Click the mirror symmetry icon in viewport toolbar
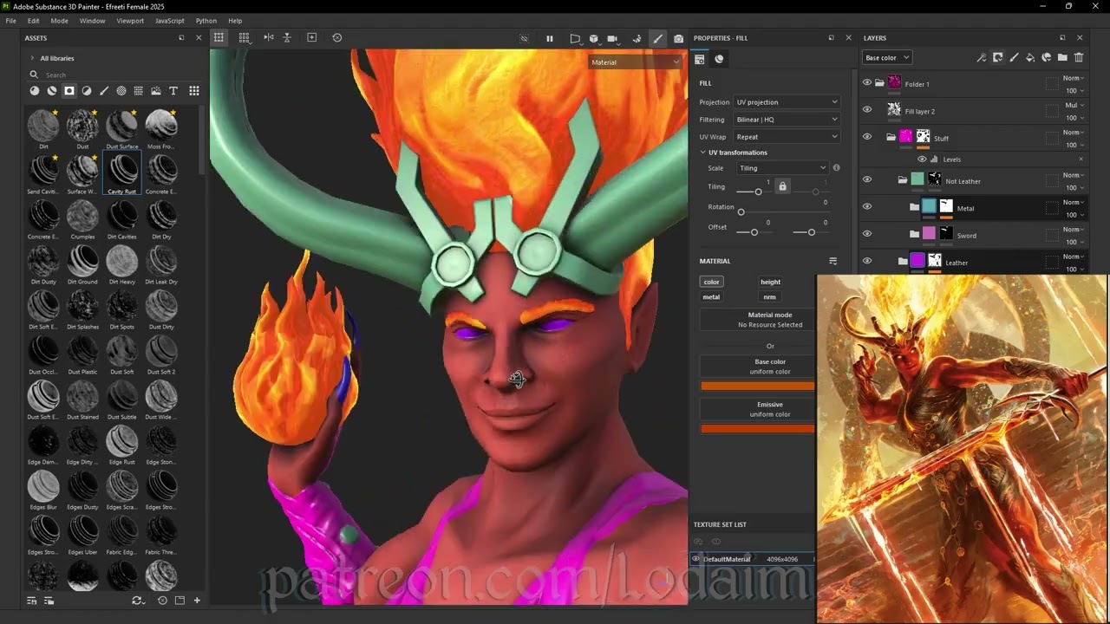This screenshot has height=624, width=1110. [269, 37]
